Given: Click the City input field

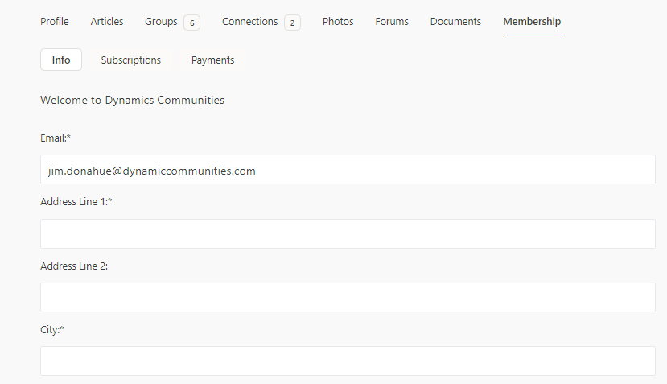Looking at the screenshot, I should point(348,361).
